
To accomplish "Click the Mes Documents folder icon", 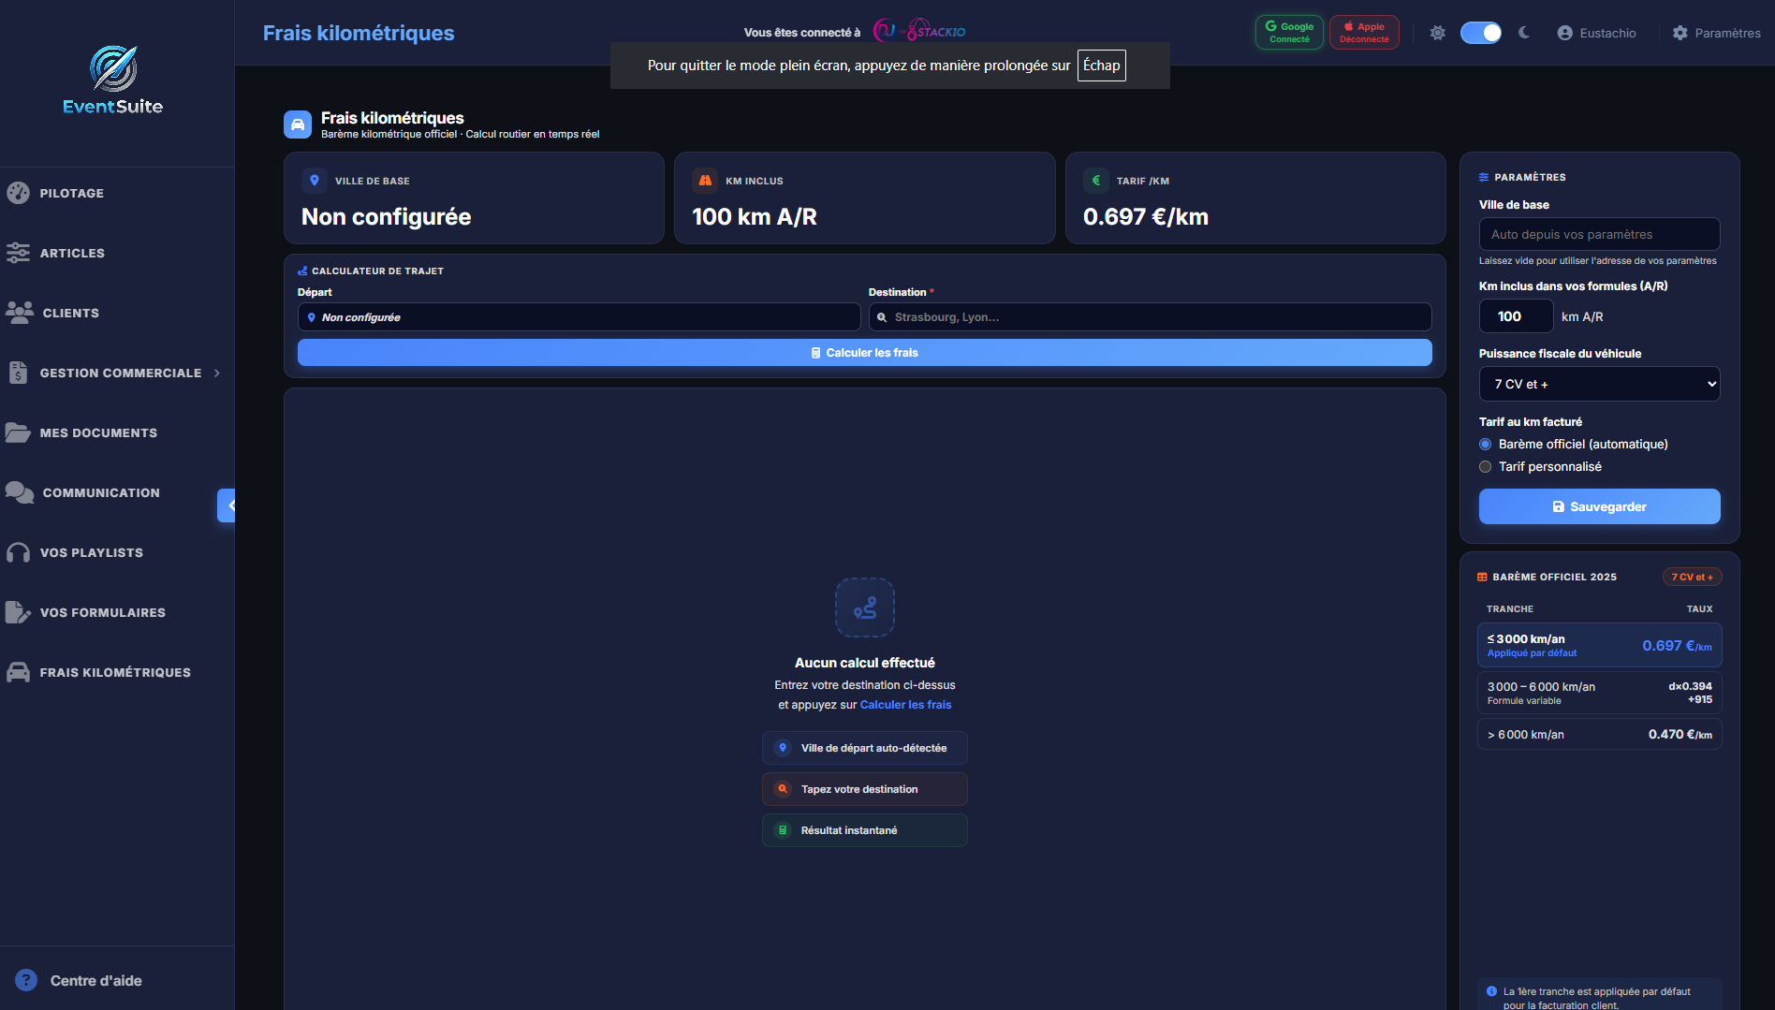I will point(18,432).
